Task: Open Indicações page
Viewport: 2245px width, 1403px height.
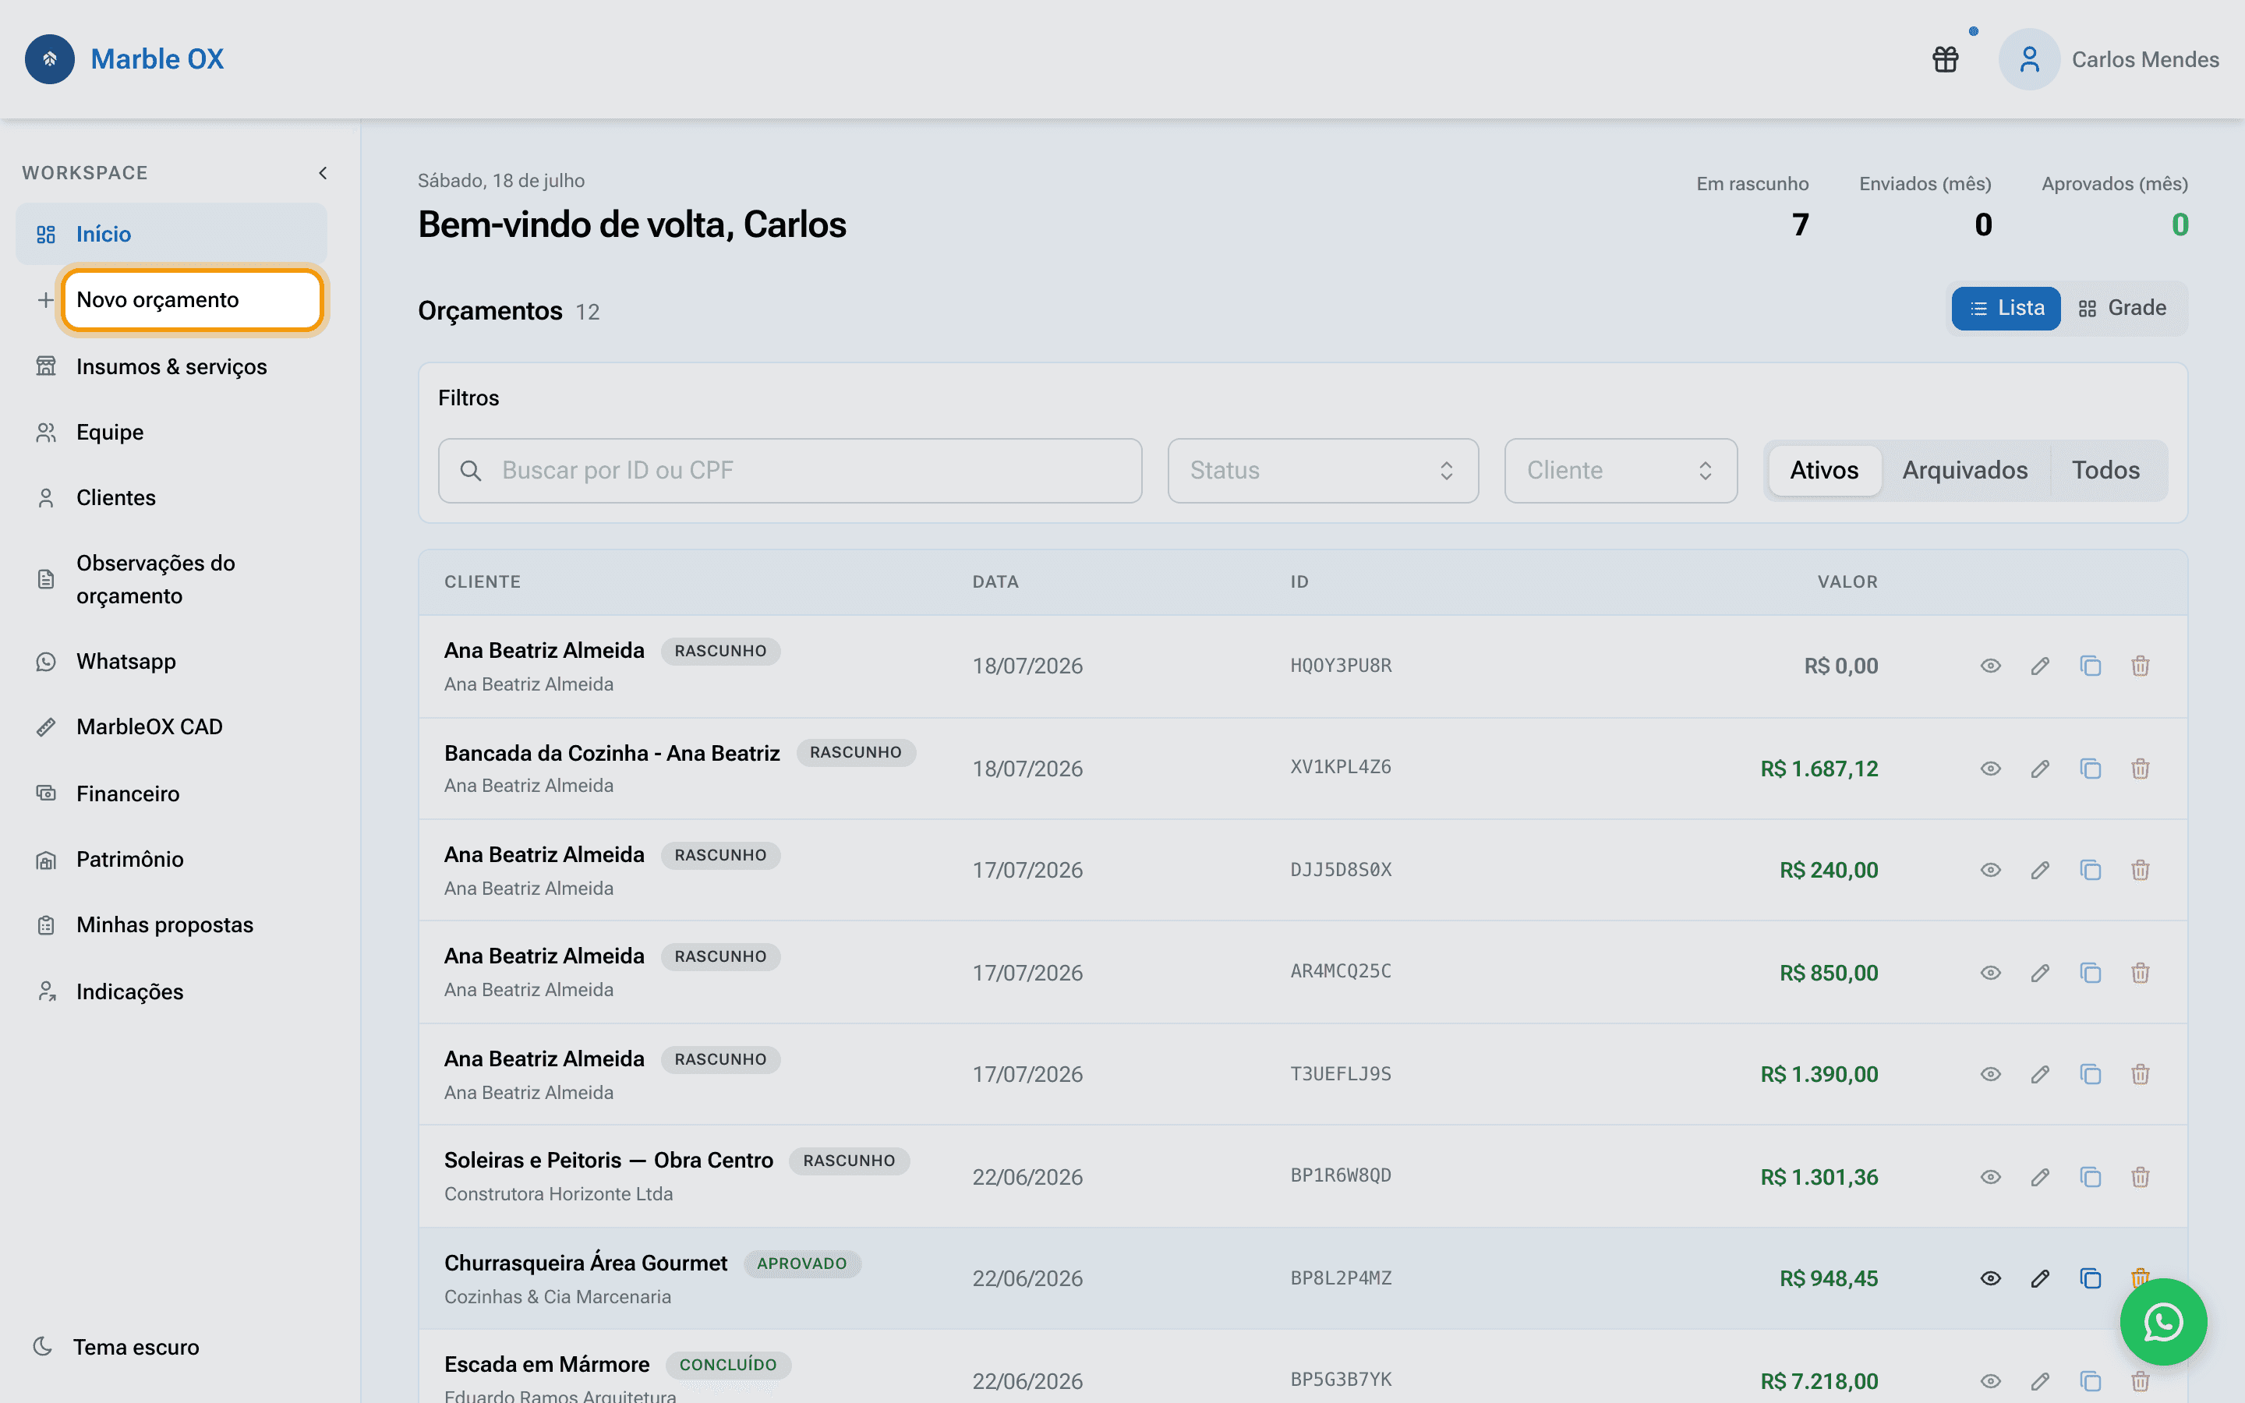Action: [x=171, y=992]
